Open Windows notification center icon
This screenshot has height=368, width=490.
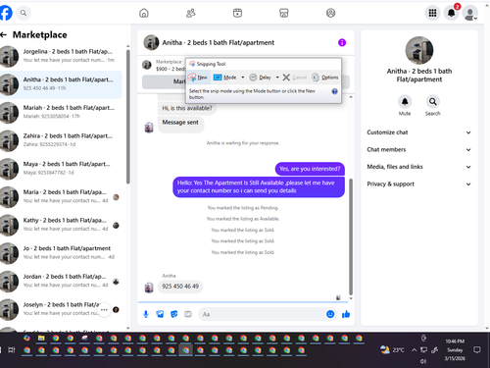pyautogui.click(x=477, y=350)
